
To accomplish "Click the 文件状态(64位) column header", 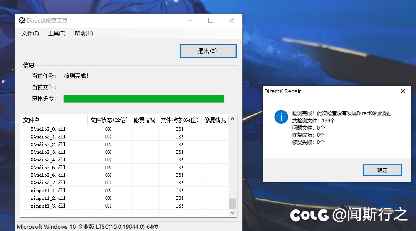I will click(179, 120).
